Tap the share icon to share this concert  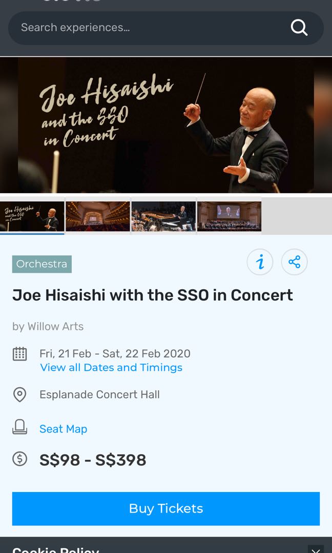(294, 262)
